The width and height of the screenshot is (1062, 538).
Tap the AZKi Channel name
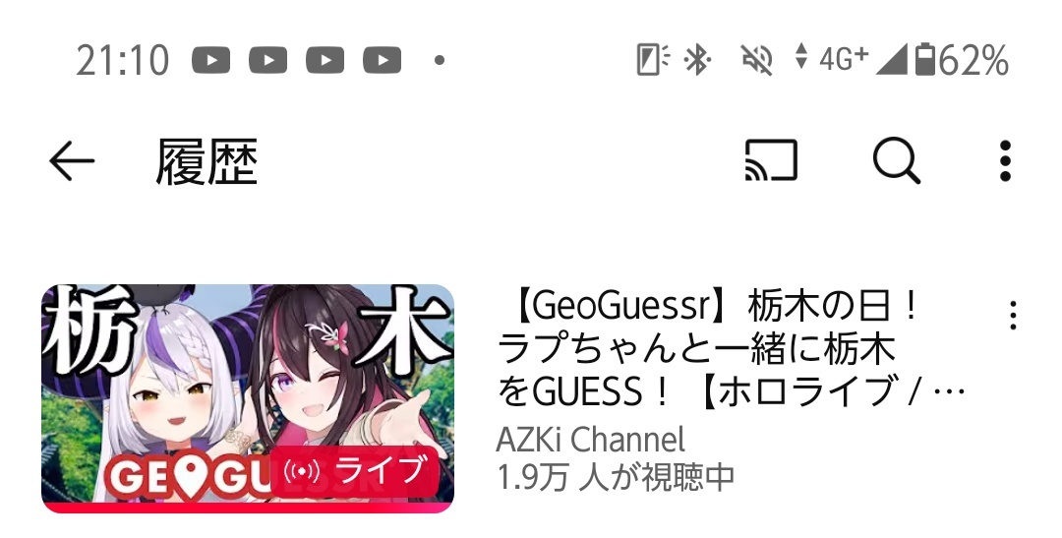(591, 440)
